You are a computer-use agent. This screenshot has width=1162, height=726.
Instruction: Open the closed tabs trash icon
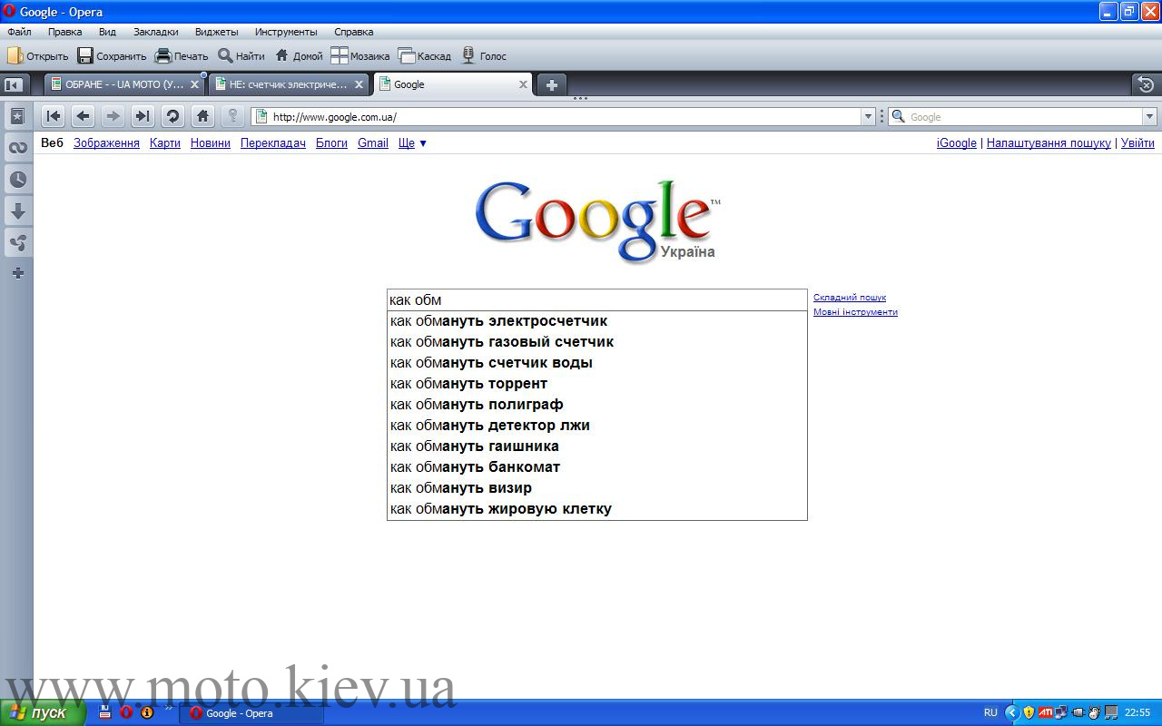pos(1146,84)
